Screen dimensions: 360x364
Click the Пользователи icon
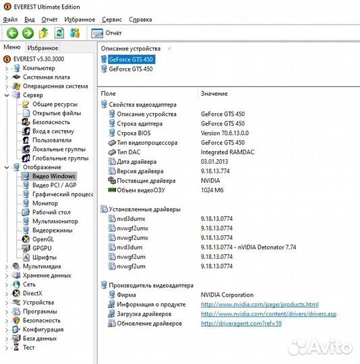click(x=26, y=140)
